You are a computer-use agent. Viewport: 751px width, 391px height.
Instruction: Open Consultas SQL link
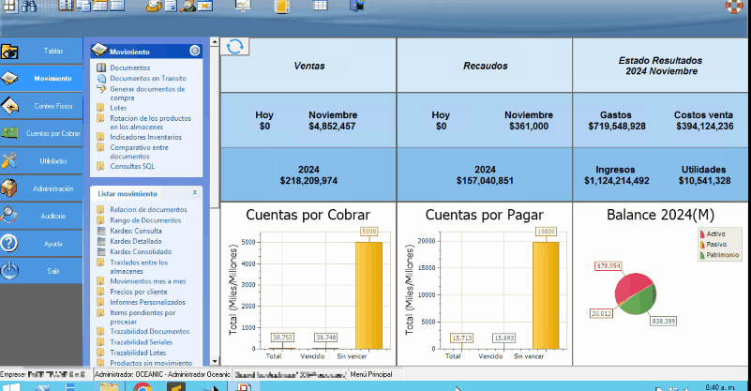tap(131, 166)
